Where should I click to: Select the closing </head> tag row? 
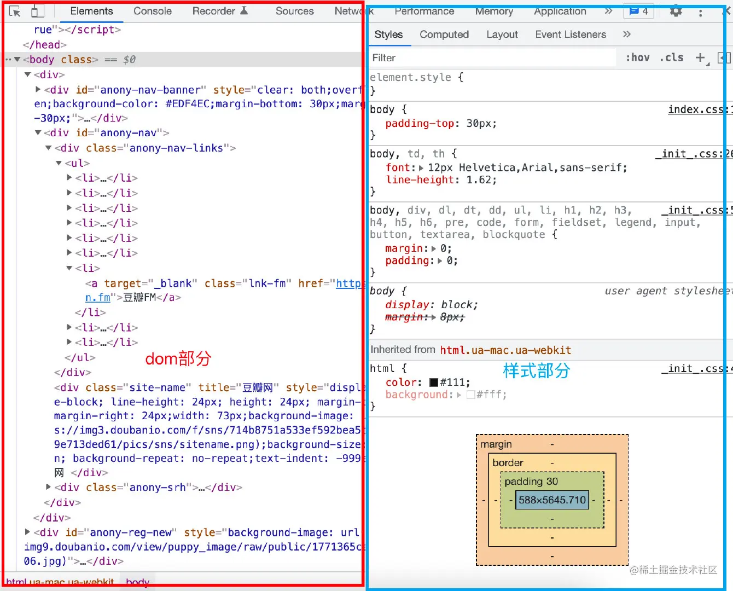44,45
